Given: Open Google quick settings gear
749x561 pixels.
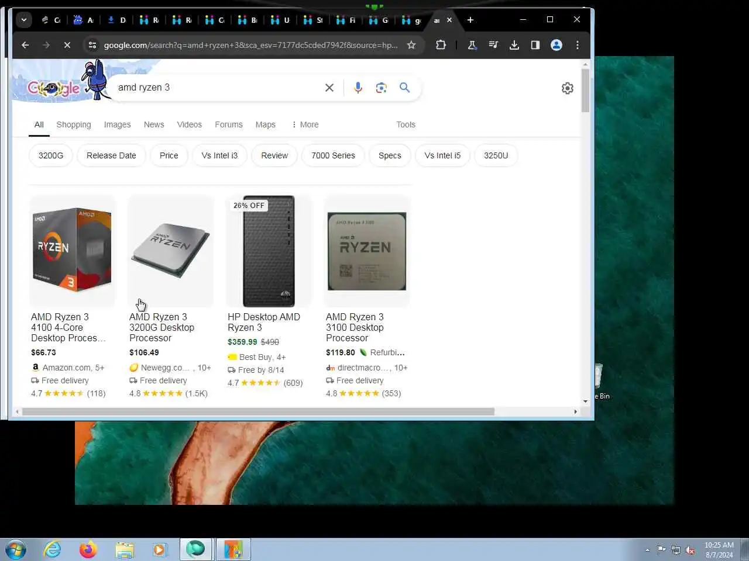Looking at the screenshot, I should pyautogui.click(x=568, y=88).
